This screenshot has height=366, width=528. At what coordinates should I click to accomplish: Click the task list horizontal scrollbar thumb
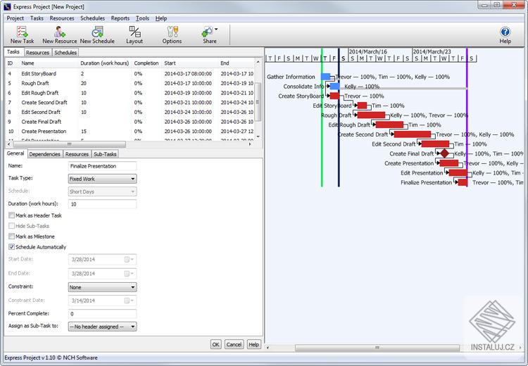tap(70, 144)
